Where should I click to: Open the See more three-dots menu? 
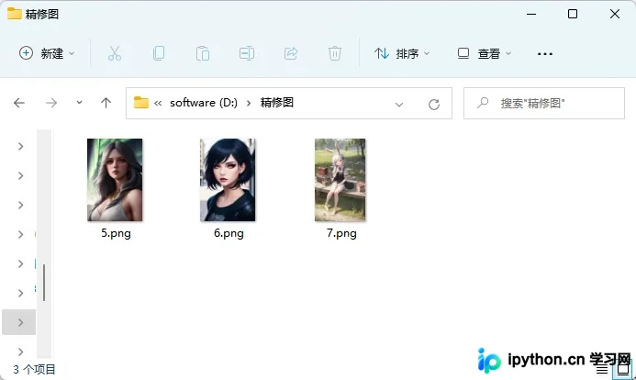[x=545, y=53]
